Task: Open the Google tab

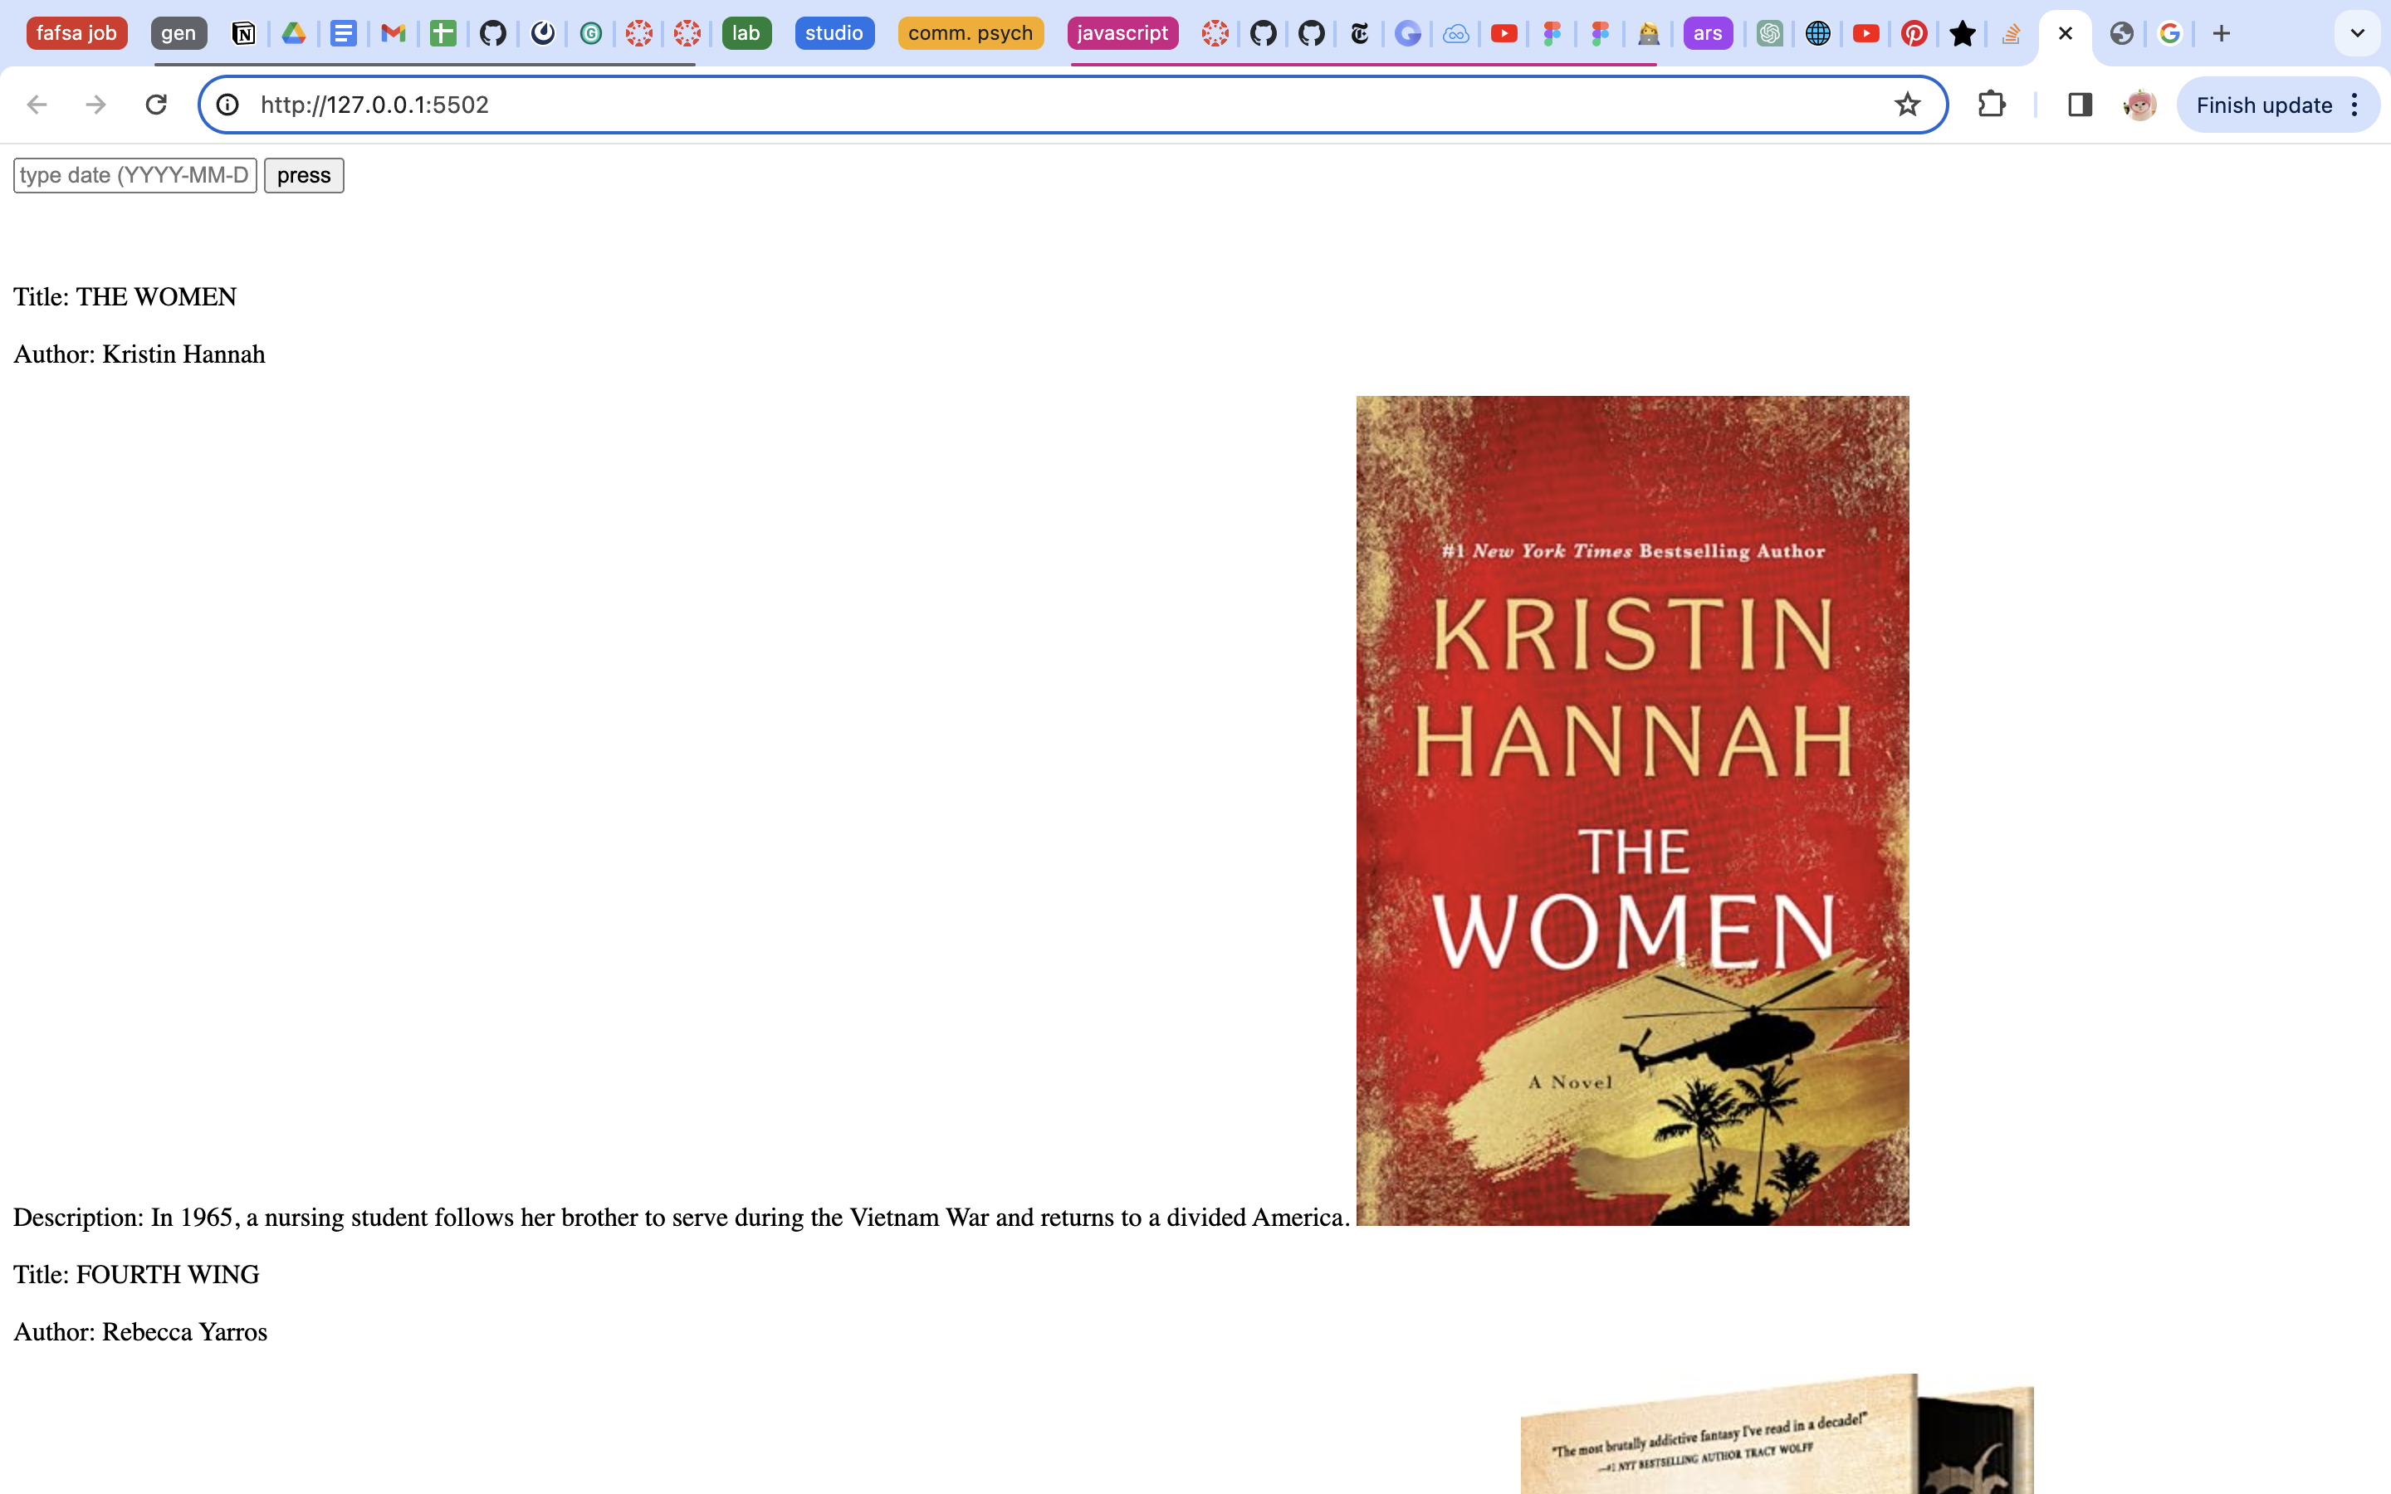Action: pyautogui.click(x=2169, y=33)
